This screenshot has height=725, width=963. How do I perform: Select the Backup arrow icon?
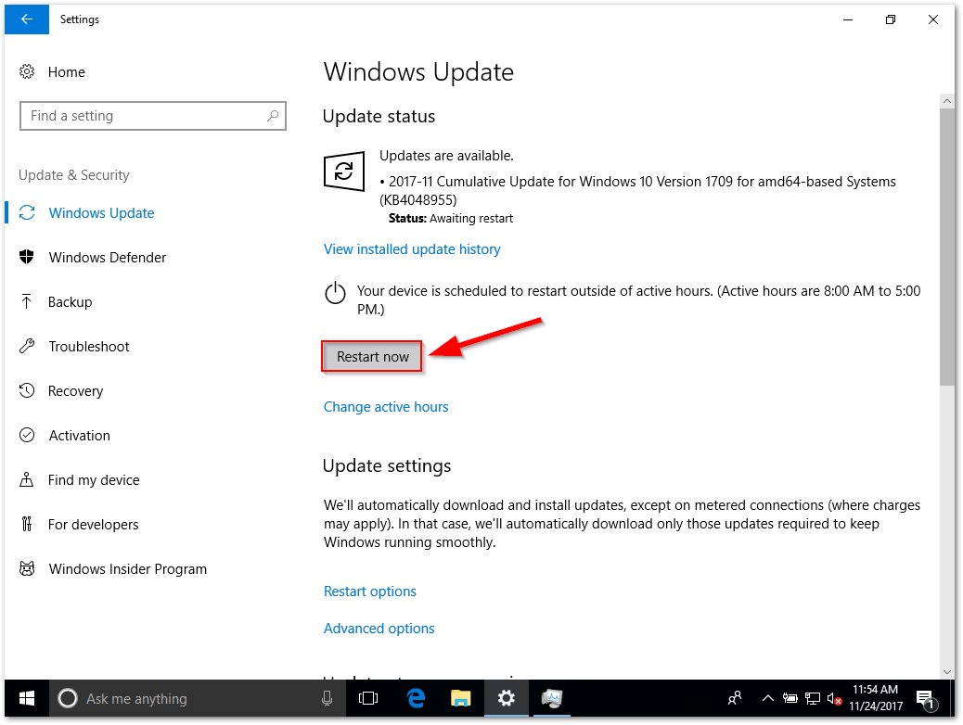point(26,301)
